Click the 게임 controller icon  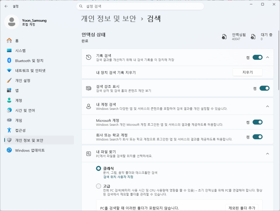[9, 120]
